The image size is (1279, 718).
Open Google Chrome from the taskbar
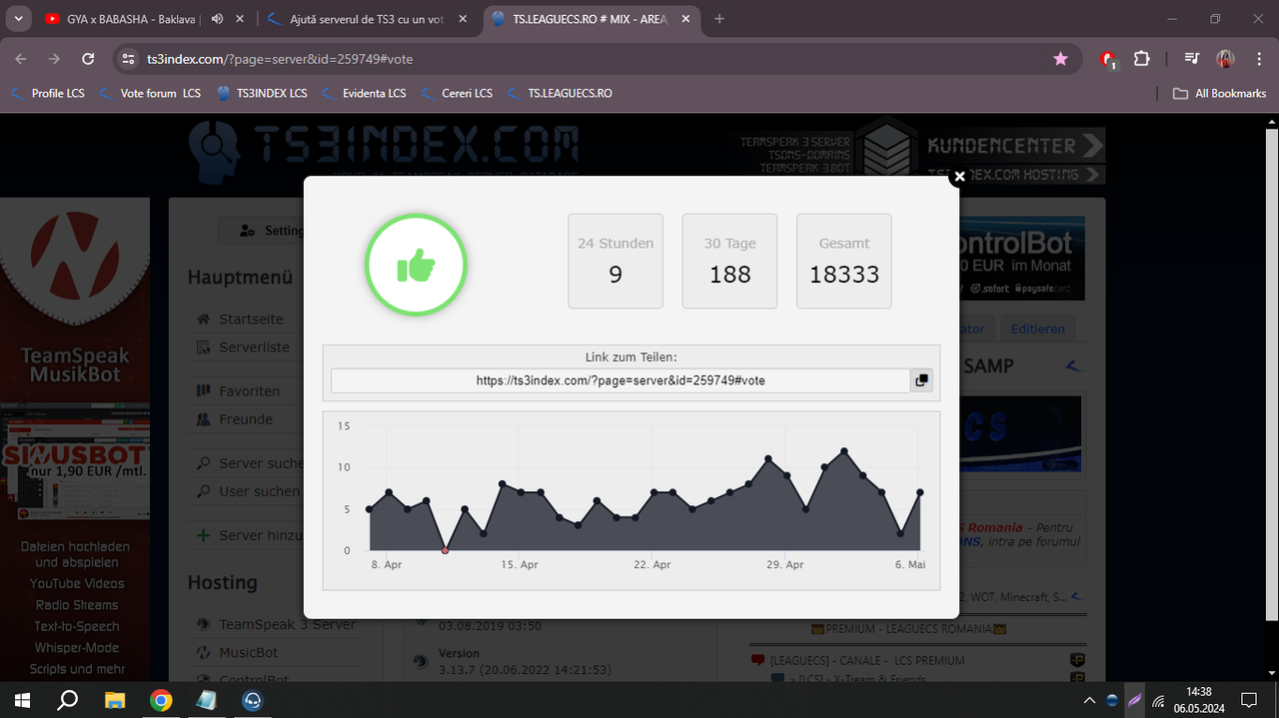pyautogui.click(x=161, y=700)
